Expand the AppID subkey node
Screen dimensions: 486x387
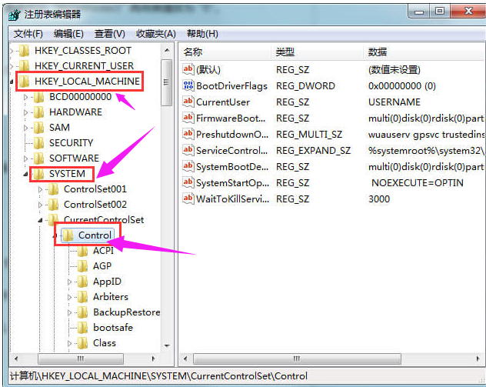click(69, 282)
